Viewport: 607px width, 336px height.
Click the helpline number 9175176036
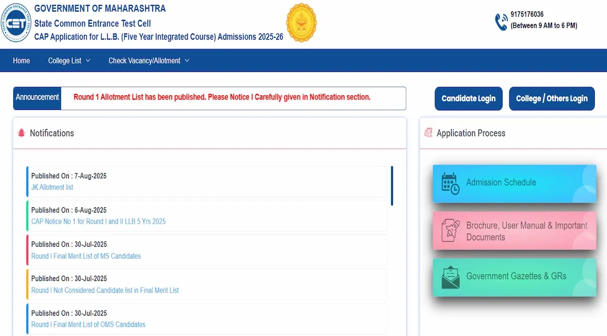(527, 15)
